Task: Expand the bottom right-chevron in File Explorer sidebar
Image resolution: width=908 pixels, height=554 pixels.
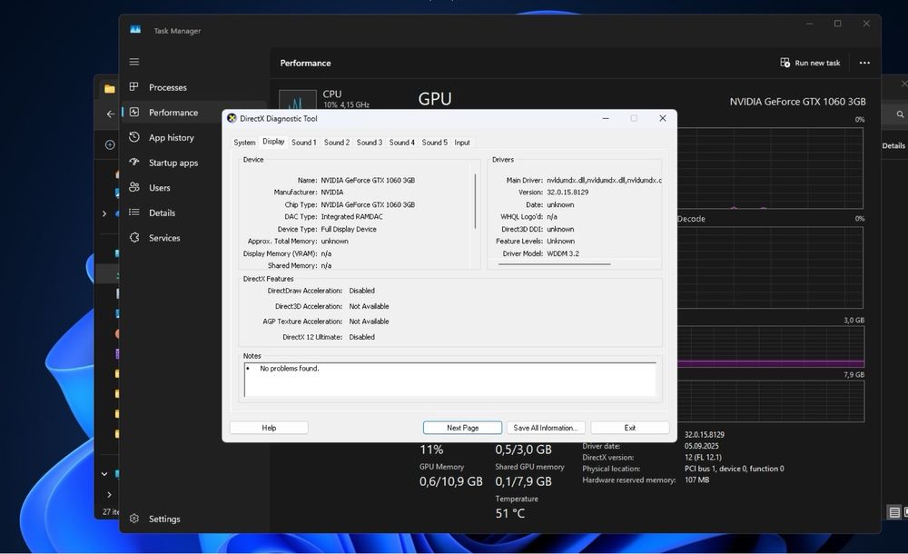Action: click(x=110, y=494)
